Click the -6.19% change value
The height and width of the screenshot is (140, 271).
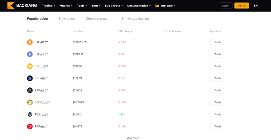122,102
